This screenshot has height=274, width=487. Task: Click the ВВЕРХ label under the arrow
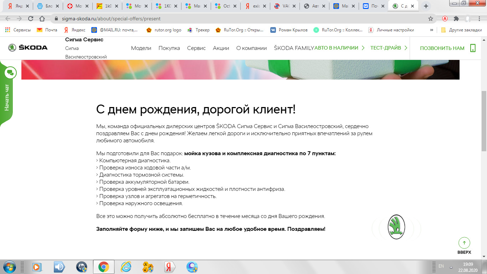[x=464, y=252]
